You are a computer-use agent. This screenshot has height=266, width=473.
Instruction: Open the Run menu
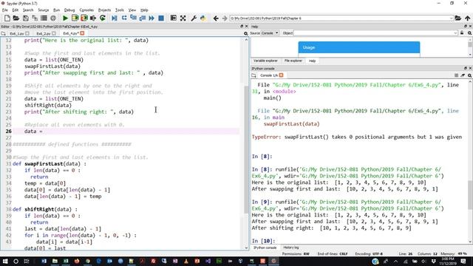56,10
